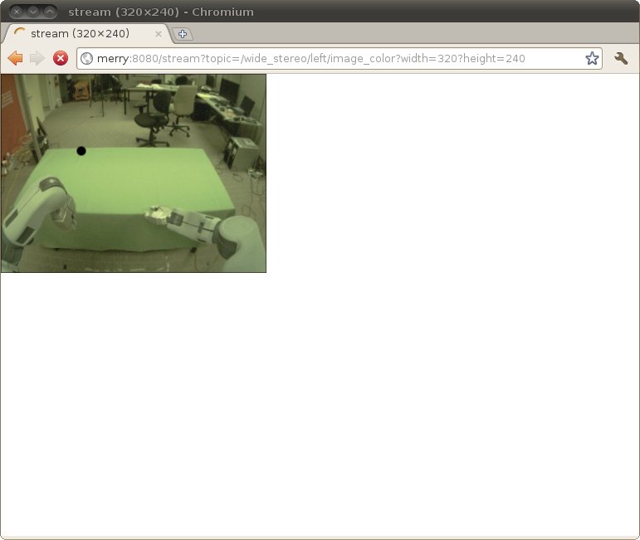Stop loading the page with the red X
Screen dimensions: 640x540
(61, 58)
